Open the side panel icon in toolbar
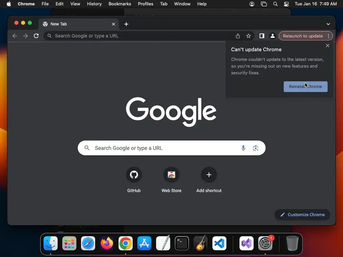 [262, 36]
